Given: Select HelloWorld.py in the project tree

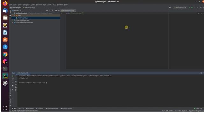Looking at the screenshot, I should (36, 18).
